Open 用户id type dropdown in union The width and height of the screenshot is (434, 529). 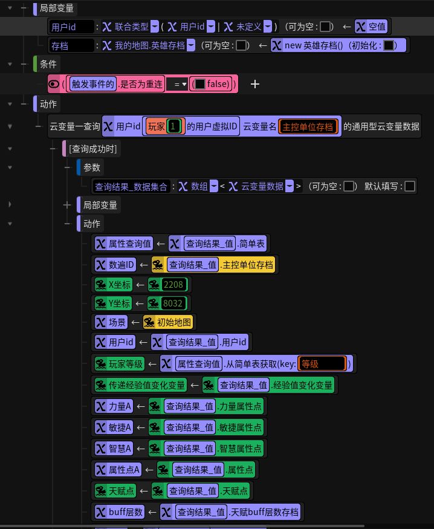click(211, 27)
